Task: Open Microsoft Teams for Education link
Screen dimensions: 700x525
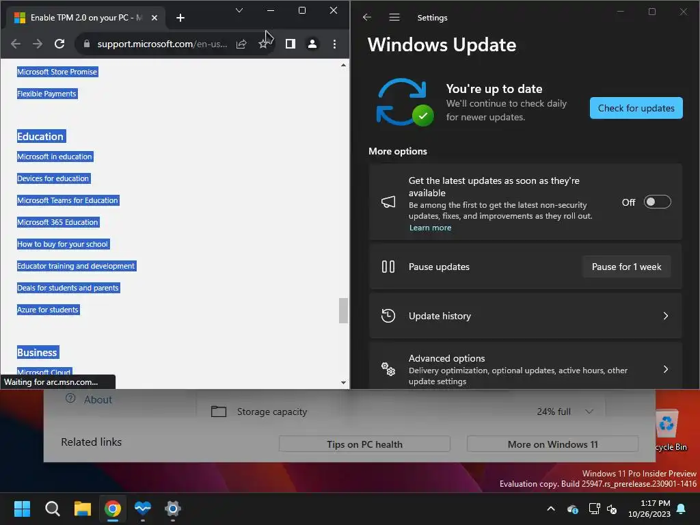Action: tap(68, 200)
